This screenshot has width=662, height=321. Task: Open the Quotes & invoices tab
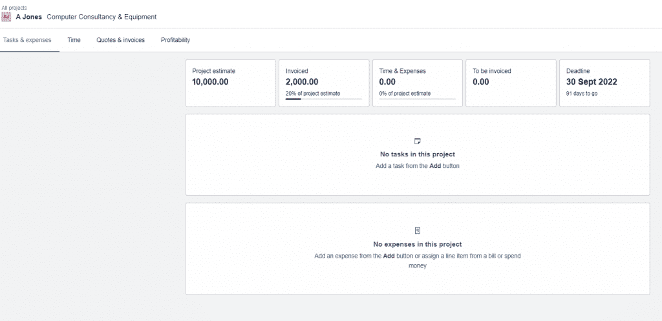point(121,40)
